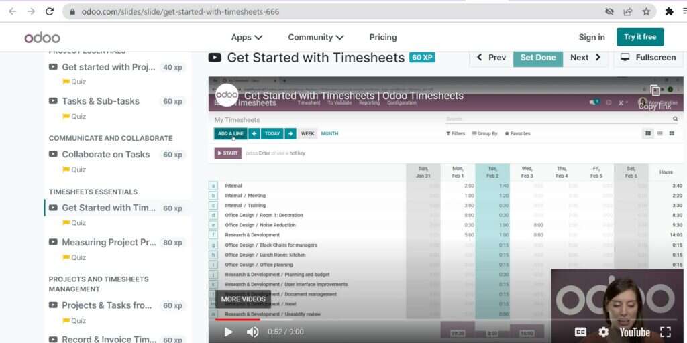
Task: Open the Group By dropdown
Action: click(x=484, y=133)
